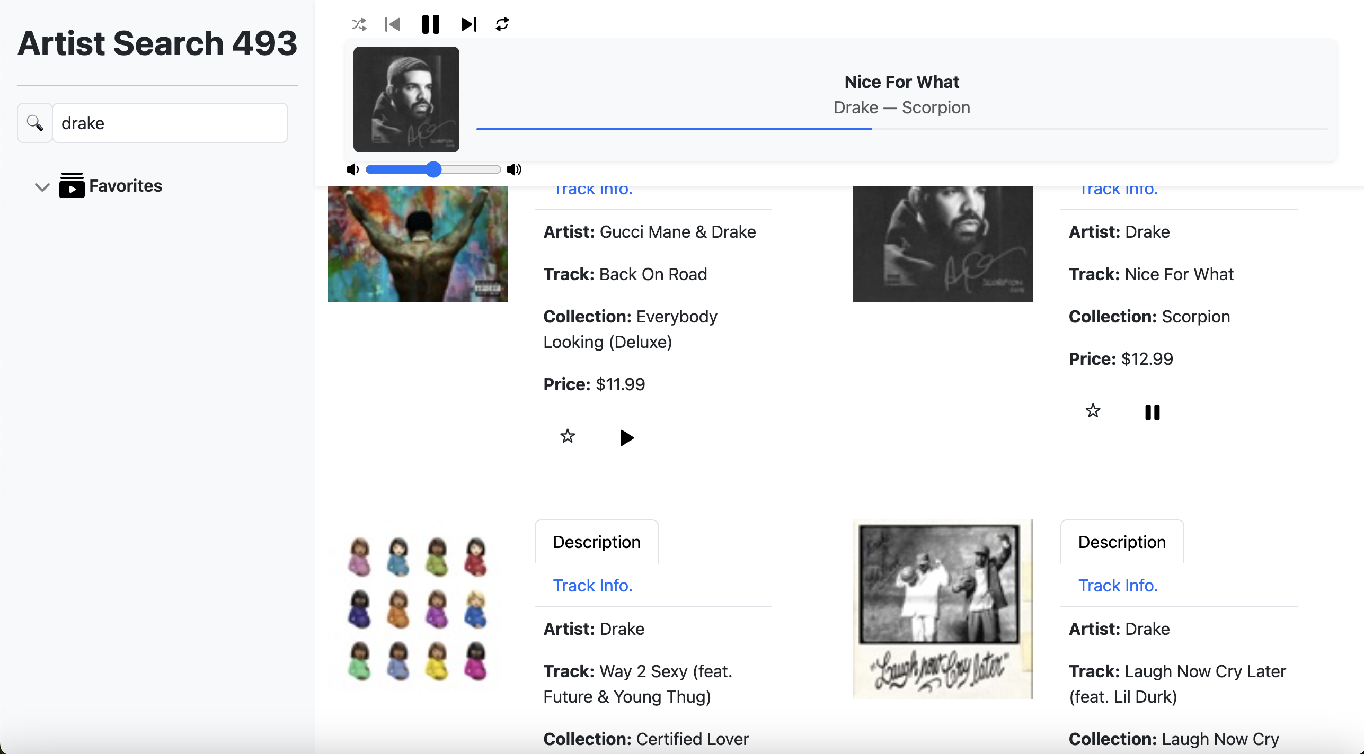Screen dimensions: 1364x754
Task: Open the Favorites playlist icon
Action: 72,185
